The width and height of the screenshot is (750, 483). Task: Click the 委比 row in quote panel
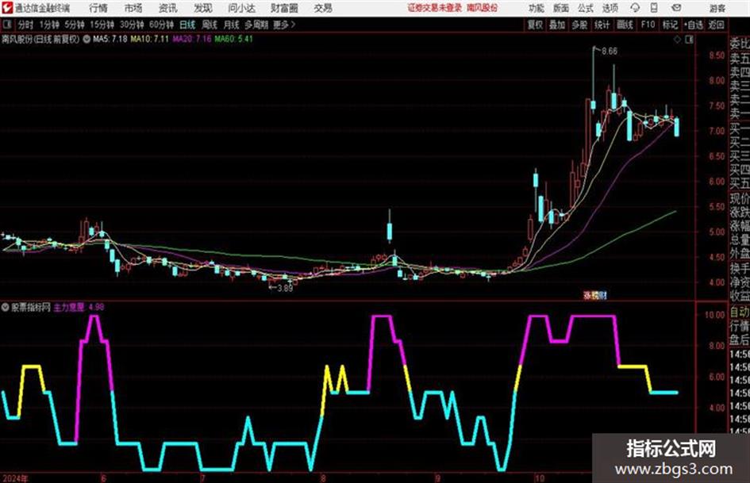pyautogui.click(x=740, y=44)
